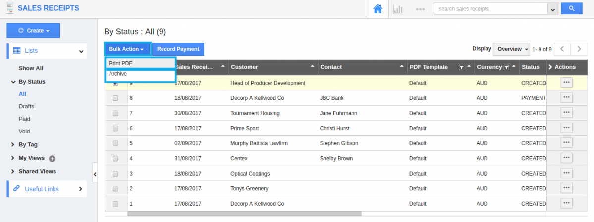Tick checkbox for Centex receipt
The height and width of the screenshot is (222, 594).
click(115, 158)
